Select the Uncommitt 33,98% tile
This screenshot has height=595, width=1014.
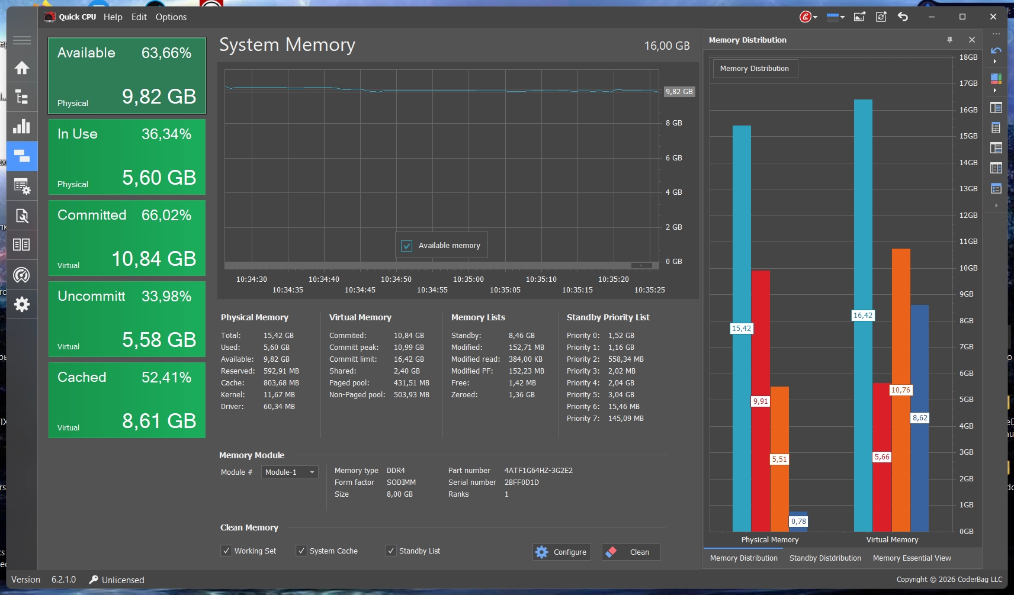pos(127,319)
